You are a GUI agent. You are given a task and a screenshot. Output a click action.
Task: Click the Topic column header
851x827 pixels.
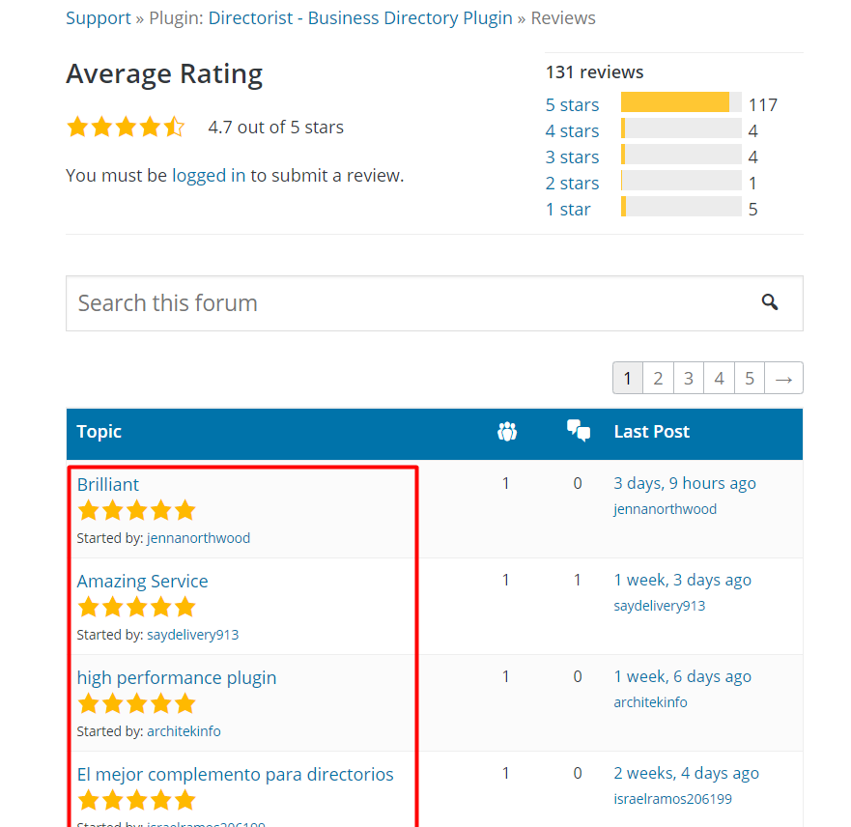[x=99, y=432]
